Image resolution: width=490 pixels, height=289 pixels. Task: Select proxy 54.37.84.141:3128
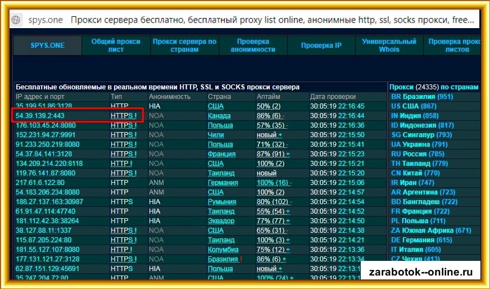(44, 154)
